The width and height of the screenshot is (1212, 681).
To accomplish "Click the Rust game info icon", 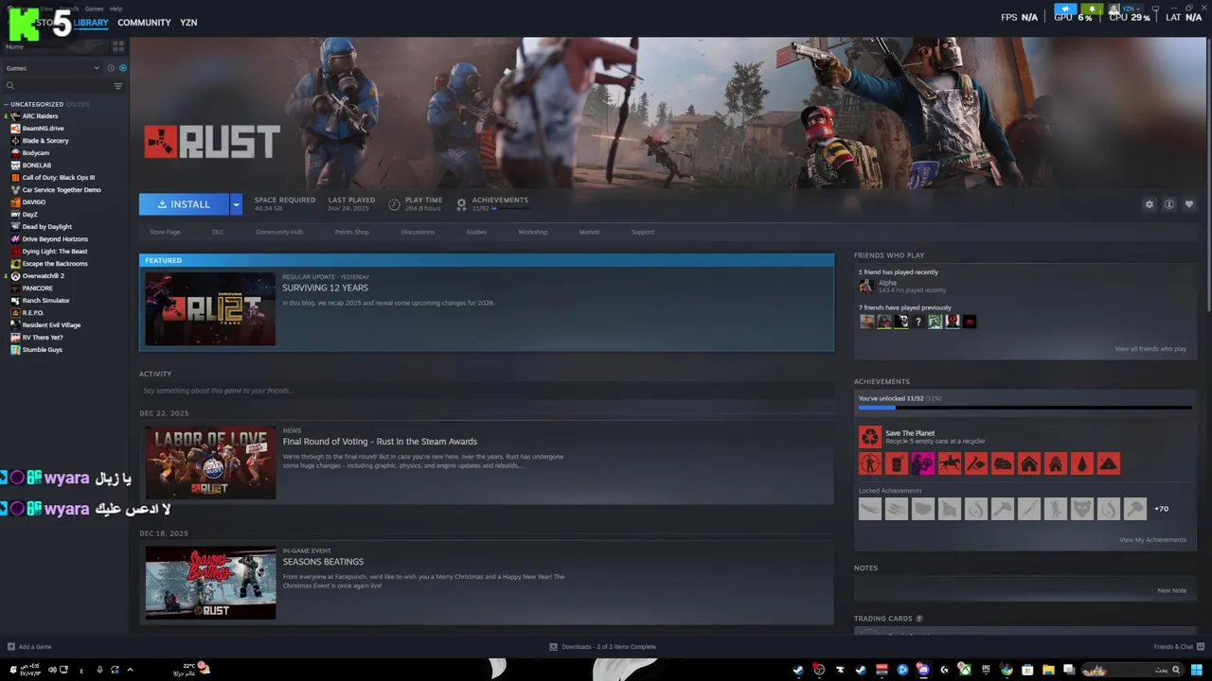I will (1169, 204).
